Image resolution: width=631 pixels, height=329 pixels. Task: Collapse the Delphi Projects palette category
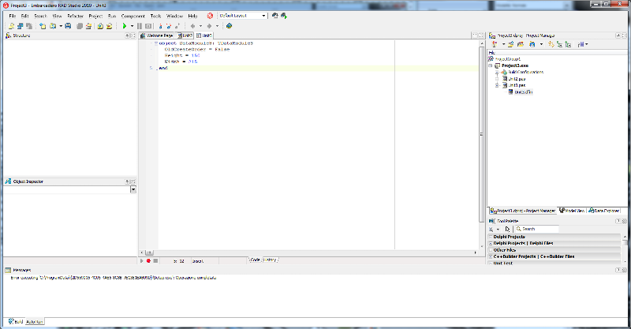491,237
